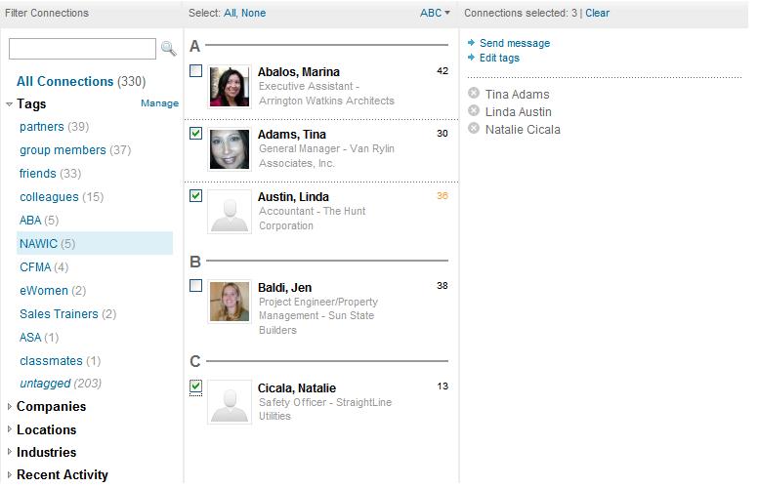Open Cicala, Natalie name
759x488 pixels.
[296, 387]
